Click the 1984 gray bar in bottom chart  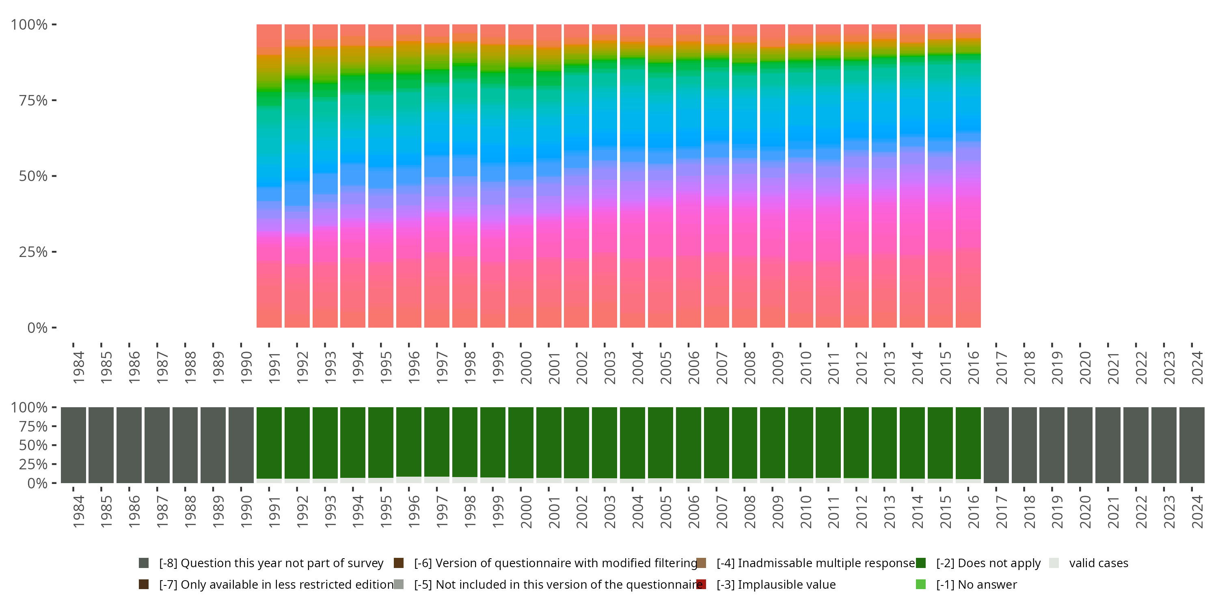coord(73,445)
